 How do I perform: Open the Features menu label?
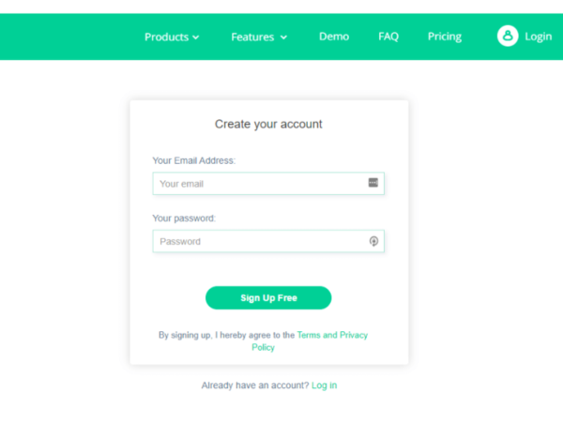(x=252, y=37)
